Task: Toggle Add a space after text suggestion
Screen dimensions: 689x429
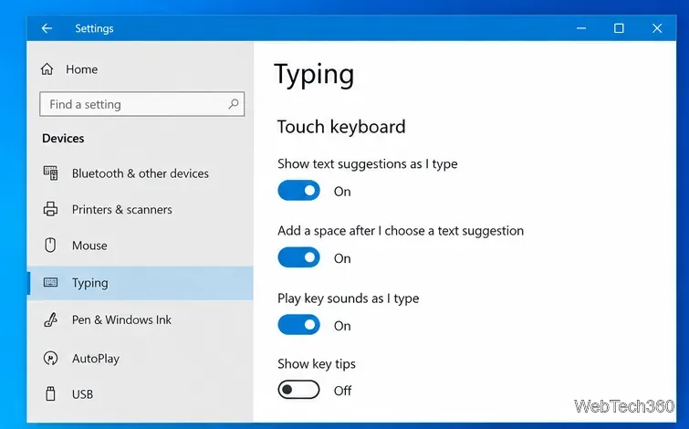Action: coord(298,257)
